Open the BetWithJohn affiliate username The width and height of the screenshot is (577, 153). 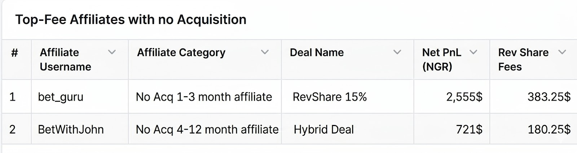click(x=71, y=129)
